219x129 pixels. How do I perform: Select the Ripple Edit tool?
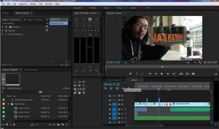(75, 85)
